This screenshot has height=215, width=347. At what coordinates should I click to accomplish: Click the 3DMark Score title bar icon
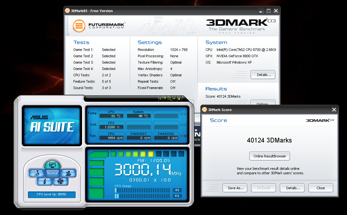205,109
